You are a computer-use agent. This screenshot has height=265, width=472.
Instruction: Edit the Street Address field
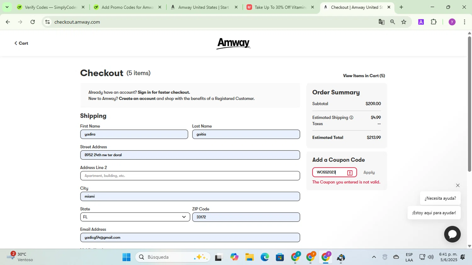[x=190, y=155]
